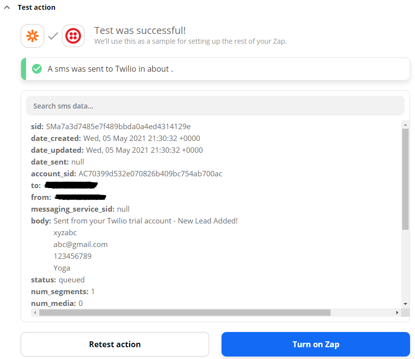This screenshot has width=415, height=359.
Task: Focus the Search sms data field
Action: 215,106
